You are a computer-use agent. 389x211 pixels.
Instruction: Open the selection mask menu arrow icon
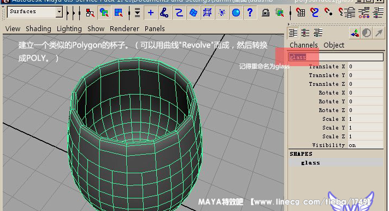(137, 13)
